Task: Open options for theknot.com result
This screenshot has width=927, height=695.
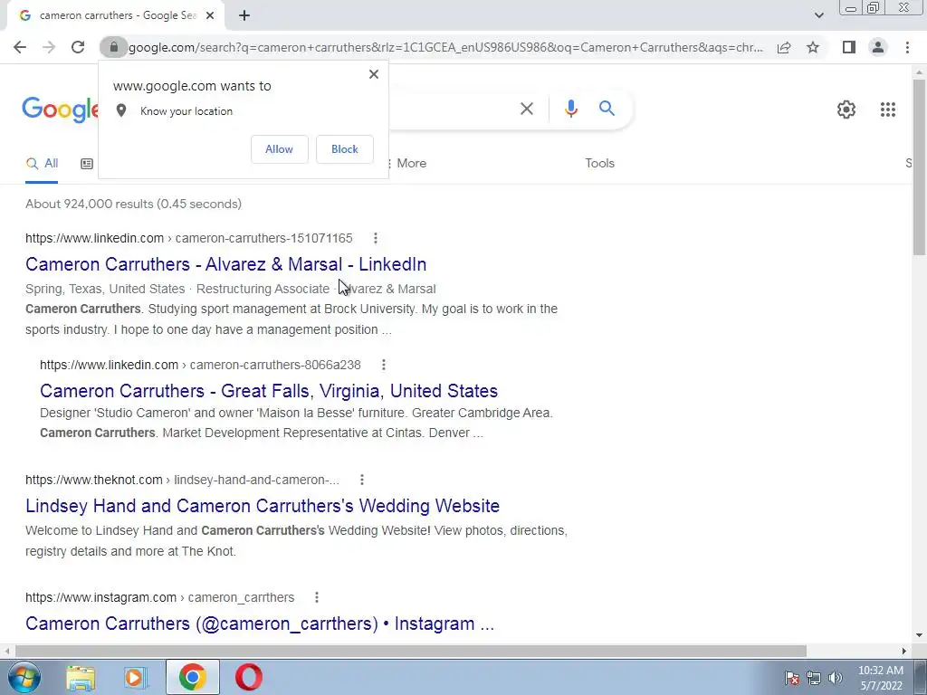Action: [362, 480]
